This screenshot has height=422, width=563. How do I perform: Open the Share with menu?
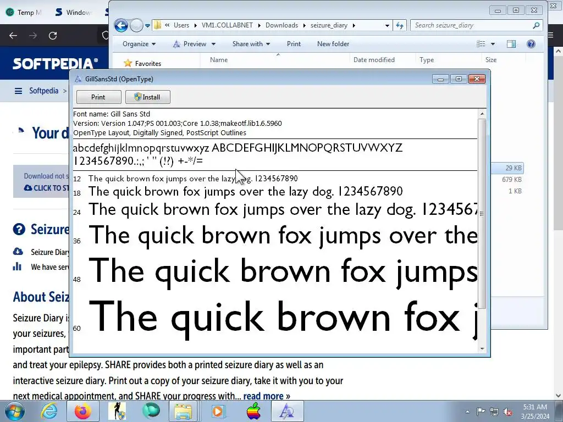[x=251, y=44]
